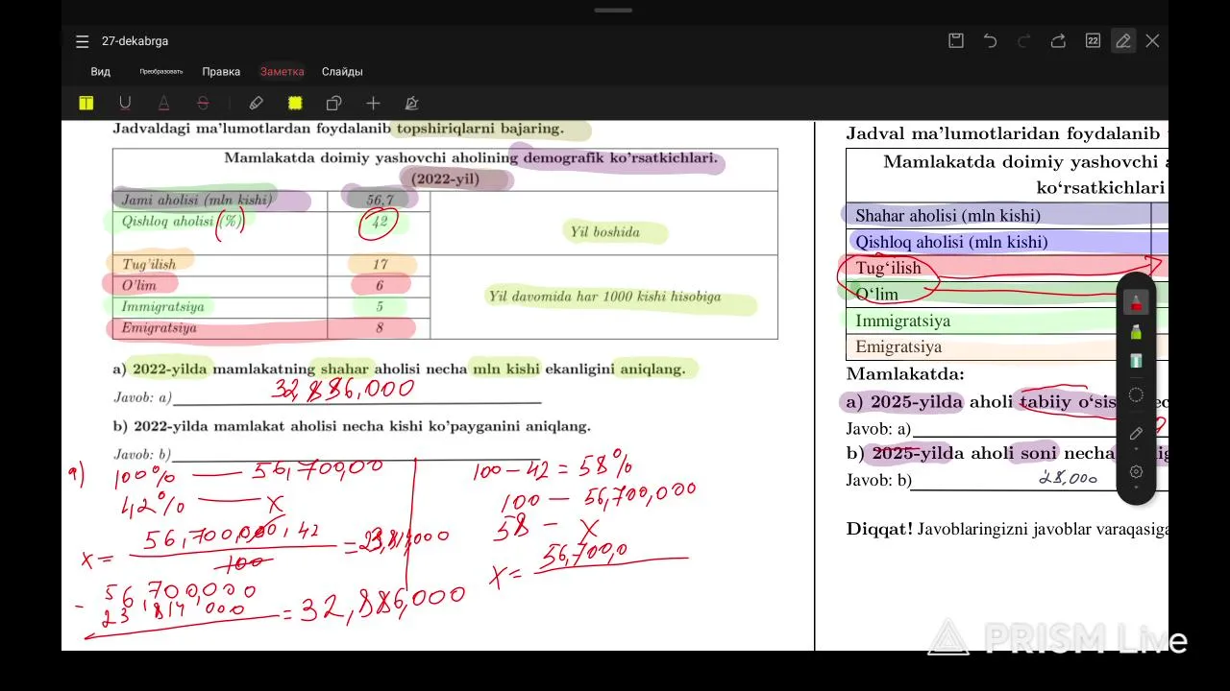Screen dimensions: 1230x691
Task: Open floating palette settings gear
Action: (1136, 471)
